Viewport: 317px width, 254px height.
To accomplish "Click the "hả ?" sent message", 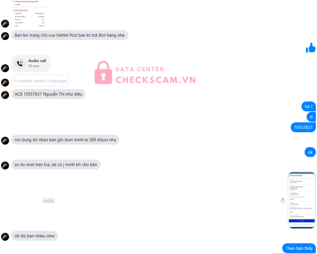I will click(x=309, y=106).
